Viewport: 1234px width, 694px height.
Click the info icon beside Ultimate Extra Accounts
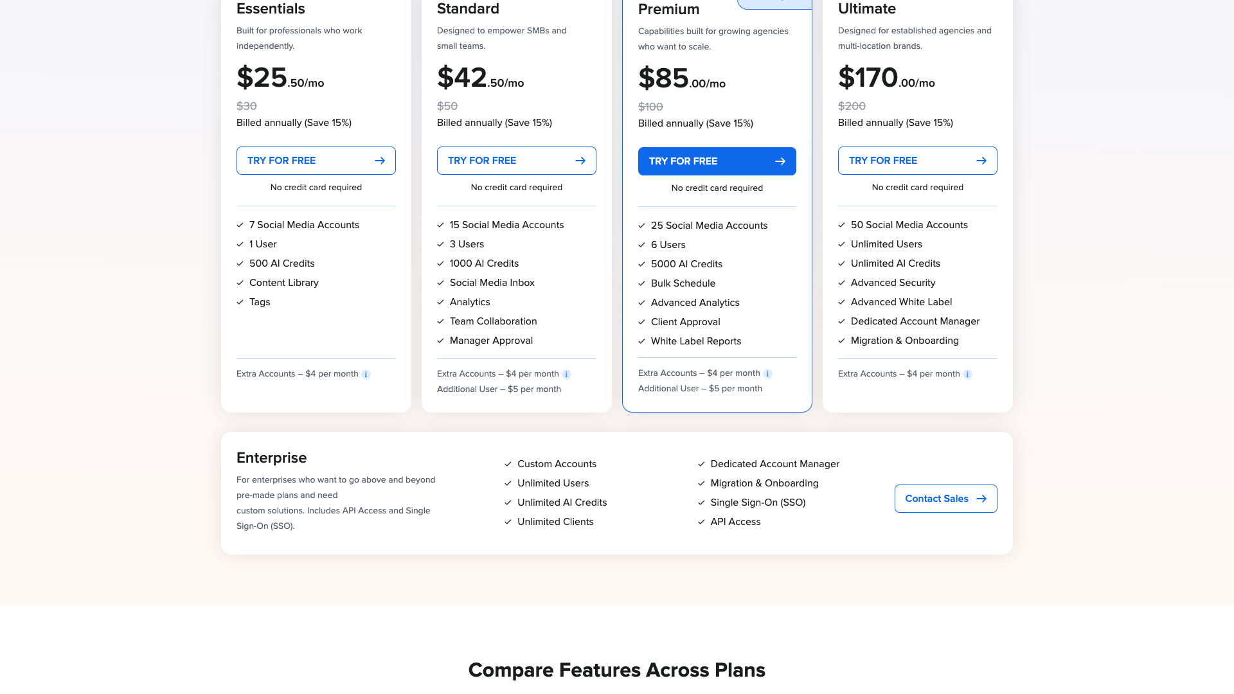969,373
